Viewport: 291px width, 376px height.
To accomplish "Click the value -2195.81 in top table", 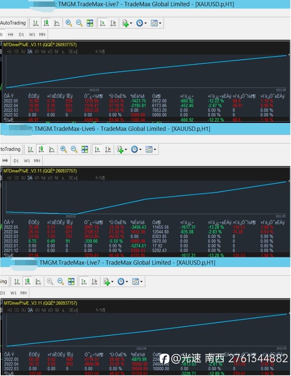I will (x=138, y=106).
